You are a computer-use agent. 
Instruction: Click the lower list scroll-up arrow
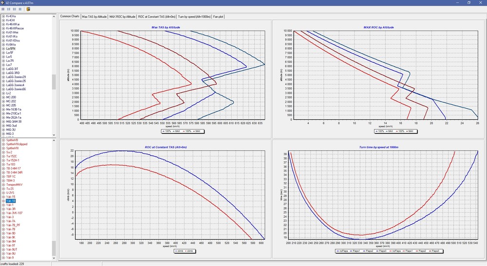coord(54,141)
